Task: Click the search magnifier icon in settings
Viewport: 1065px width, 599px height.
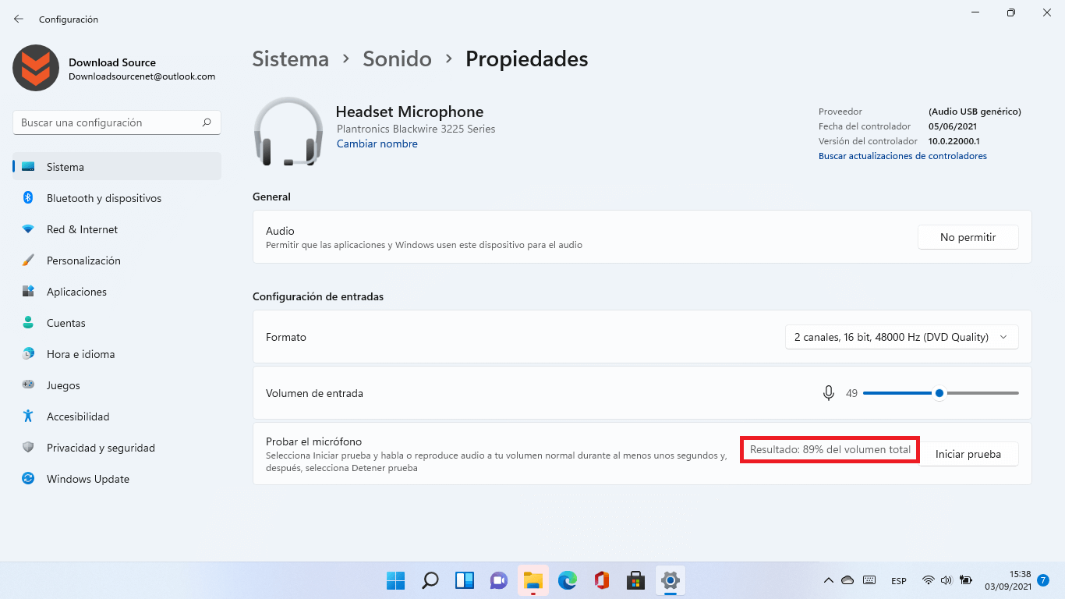Action: (x=207, y=122)
